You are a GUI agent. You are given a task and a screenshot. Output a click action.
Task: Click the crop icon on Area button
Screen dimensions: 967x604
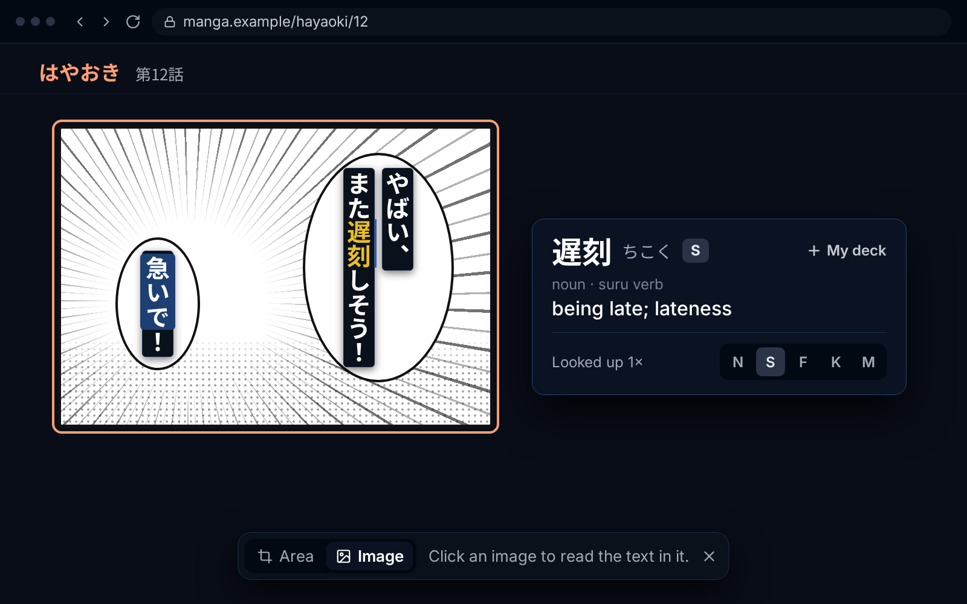265,556
